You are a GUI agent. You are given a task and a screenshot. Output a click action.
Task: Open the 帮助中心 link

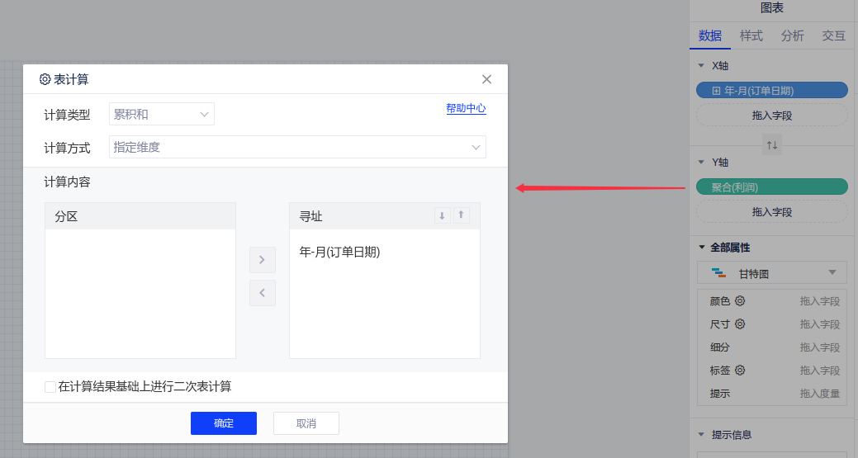point(466,108)
